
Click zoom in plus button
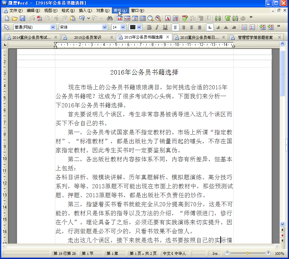(x=268, y=253)
